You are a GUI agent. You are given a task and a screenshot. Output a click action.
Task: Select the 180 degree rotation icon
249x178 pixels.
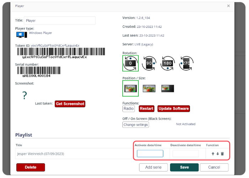168,63
